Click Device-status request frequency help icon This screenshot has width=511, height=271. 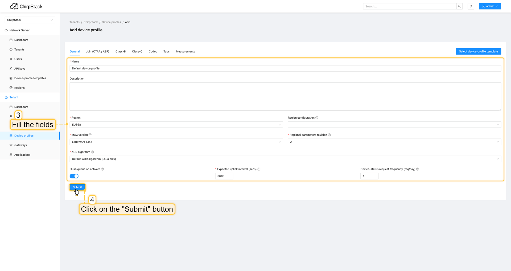click(418, 169)
